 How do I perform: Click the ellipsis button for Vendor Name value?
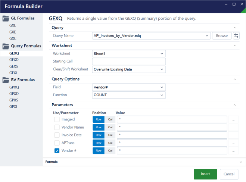233,127
